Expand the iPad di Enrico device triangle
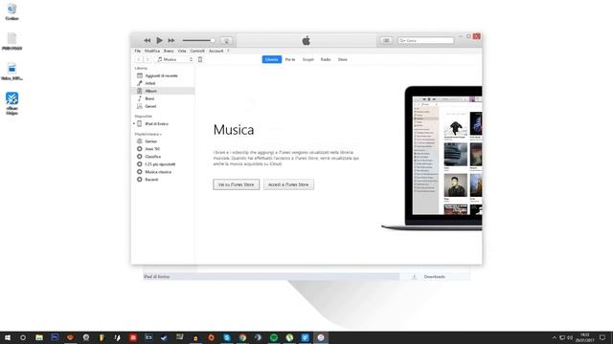The height and width of the screenshot is (344, 613). pyautogui.click(x=134, y=123)
